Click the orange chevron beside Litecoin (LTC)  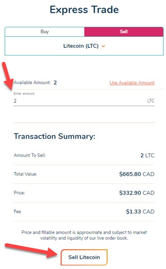[103, 46]
